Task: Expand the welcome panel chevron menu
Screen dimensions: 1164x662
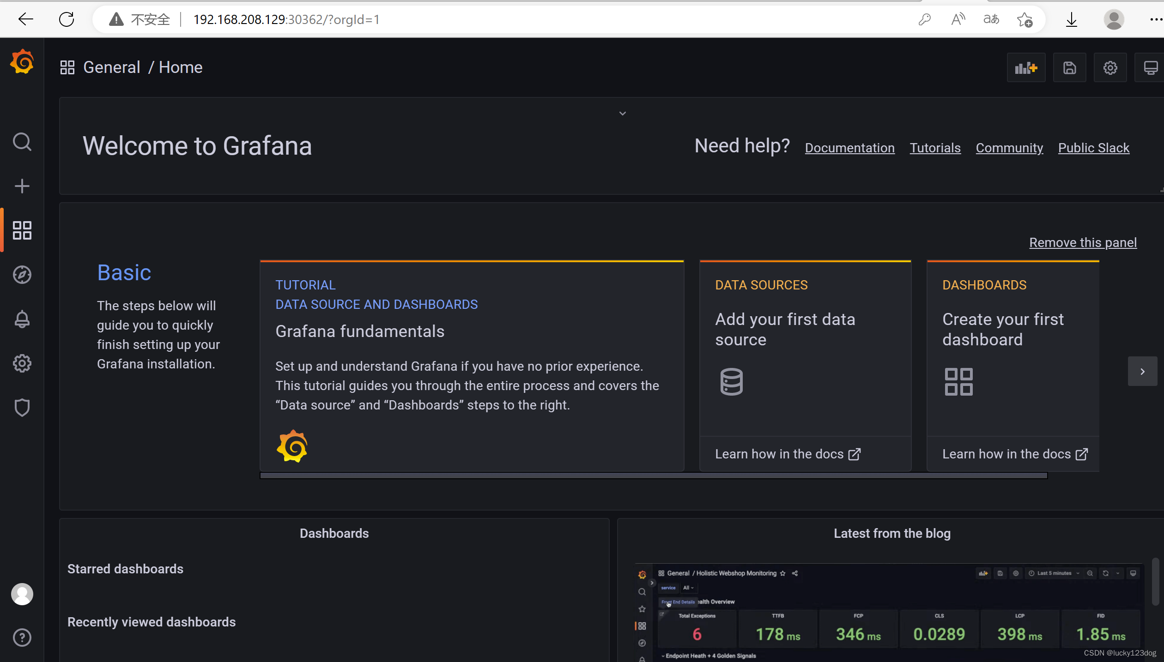Action: [623, 114]
